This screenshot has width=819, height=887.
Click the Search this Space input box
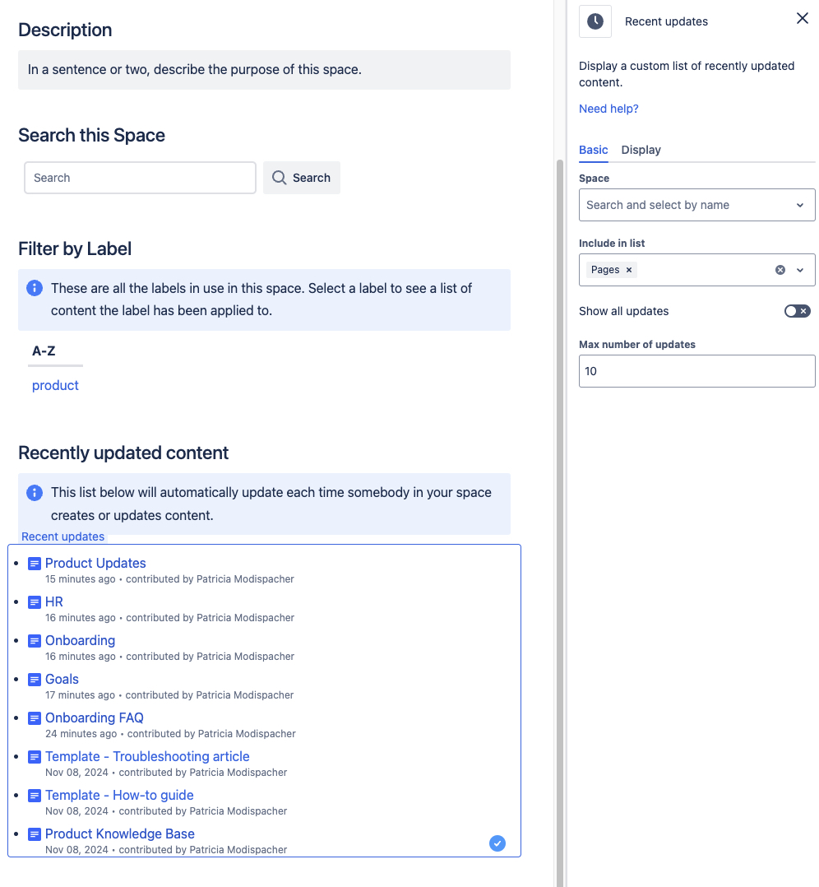140,178
